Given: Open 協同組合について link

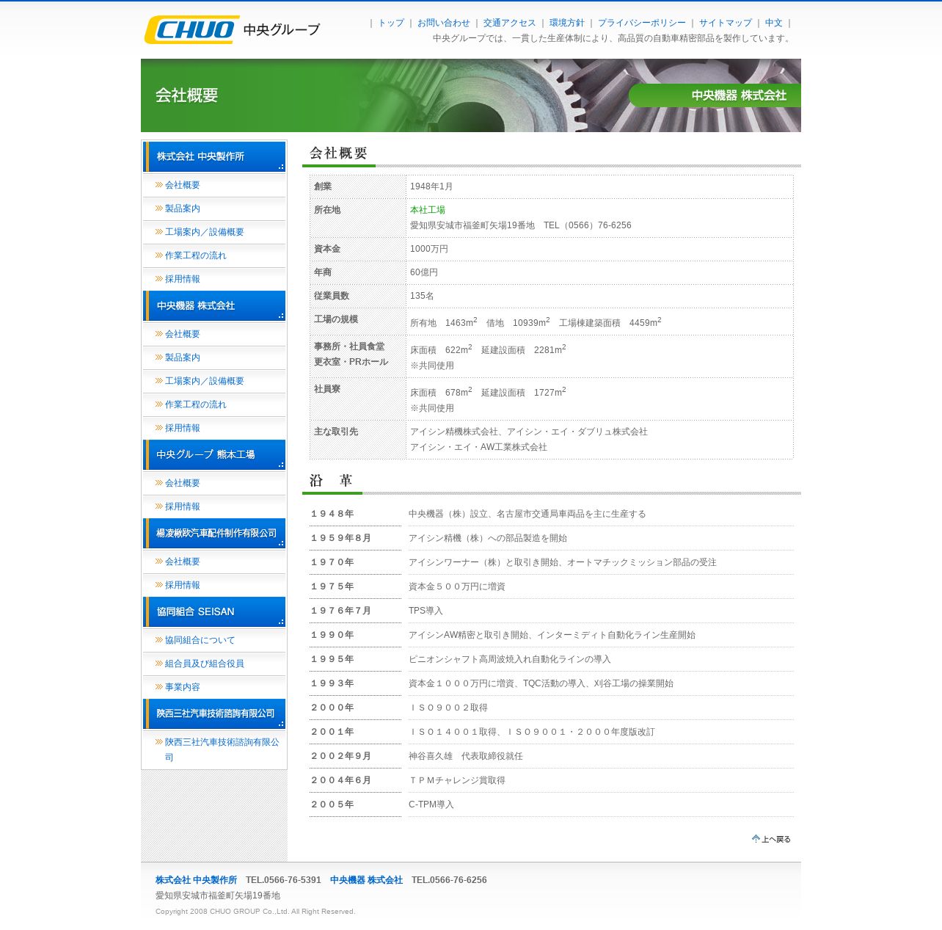Looking at the screenshot, I should click(200, 640).
